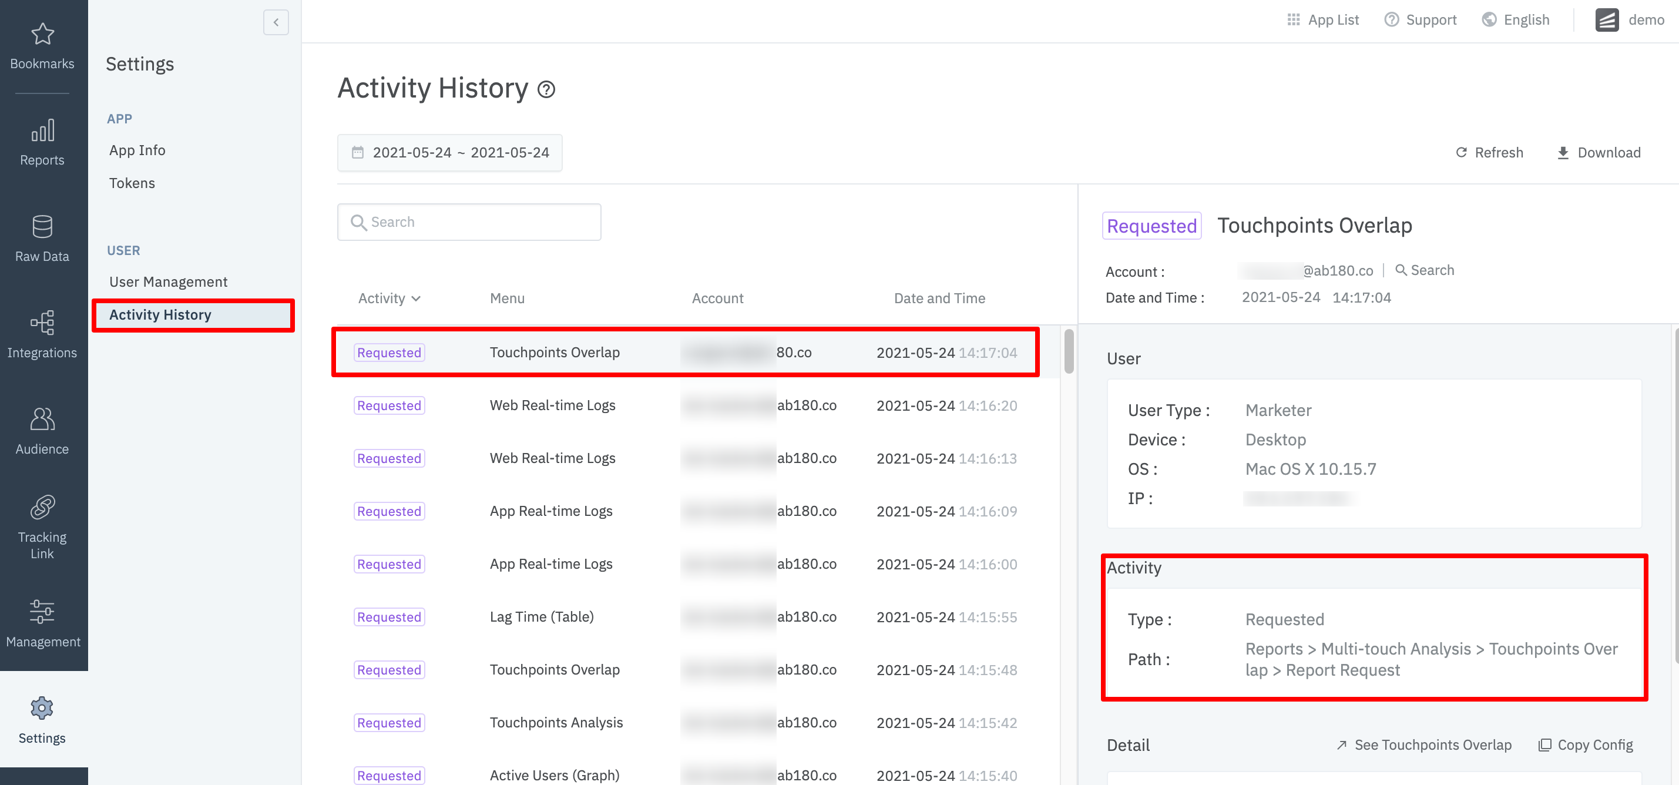Click the Requested badge in detail header

(1151, 226)
